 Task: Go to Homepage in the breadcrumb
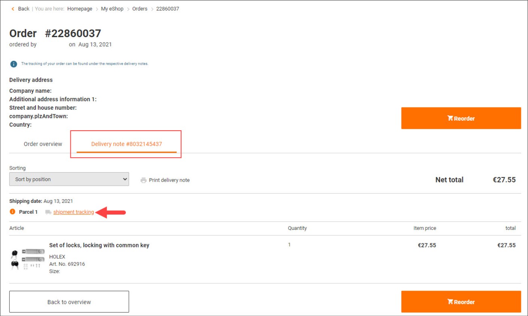[80, 9]
